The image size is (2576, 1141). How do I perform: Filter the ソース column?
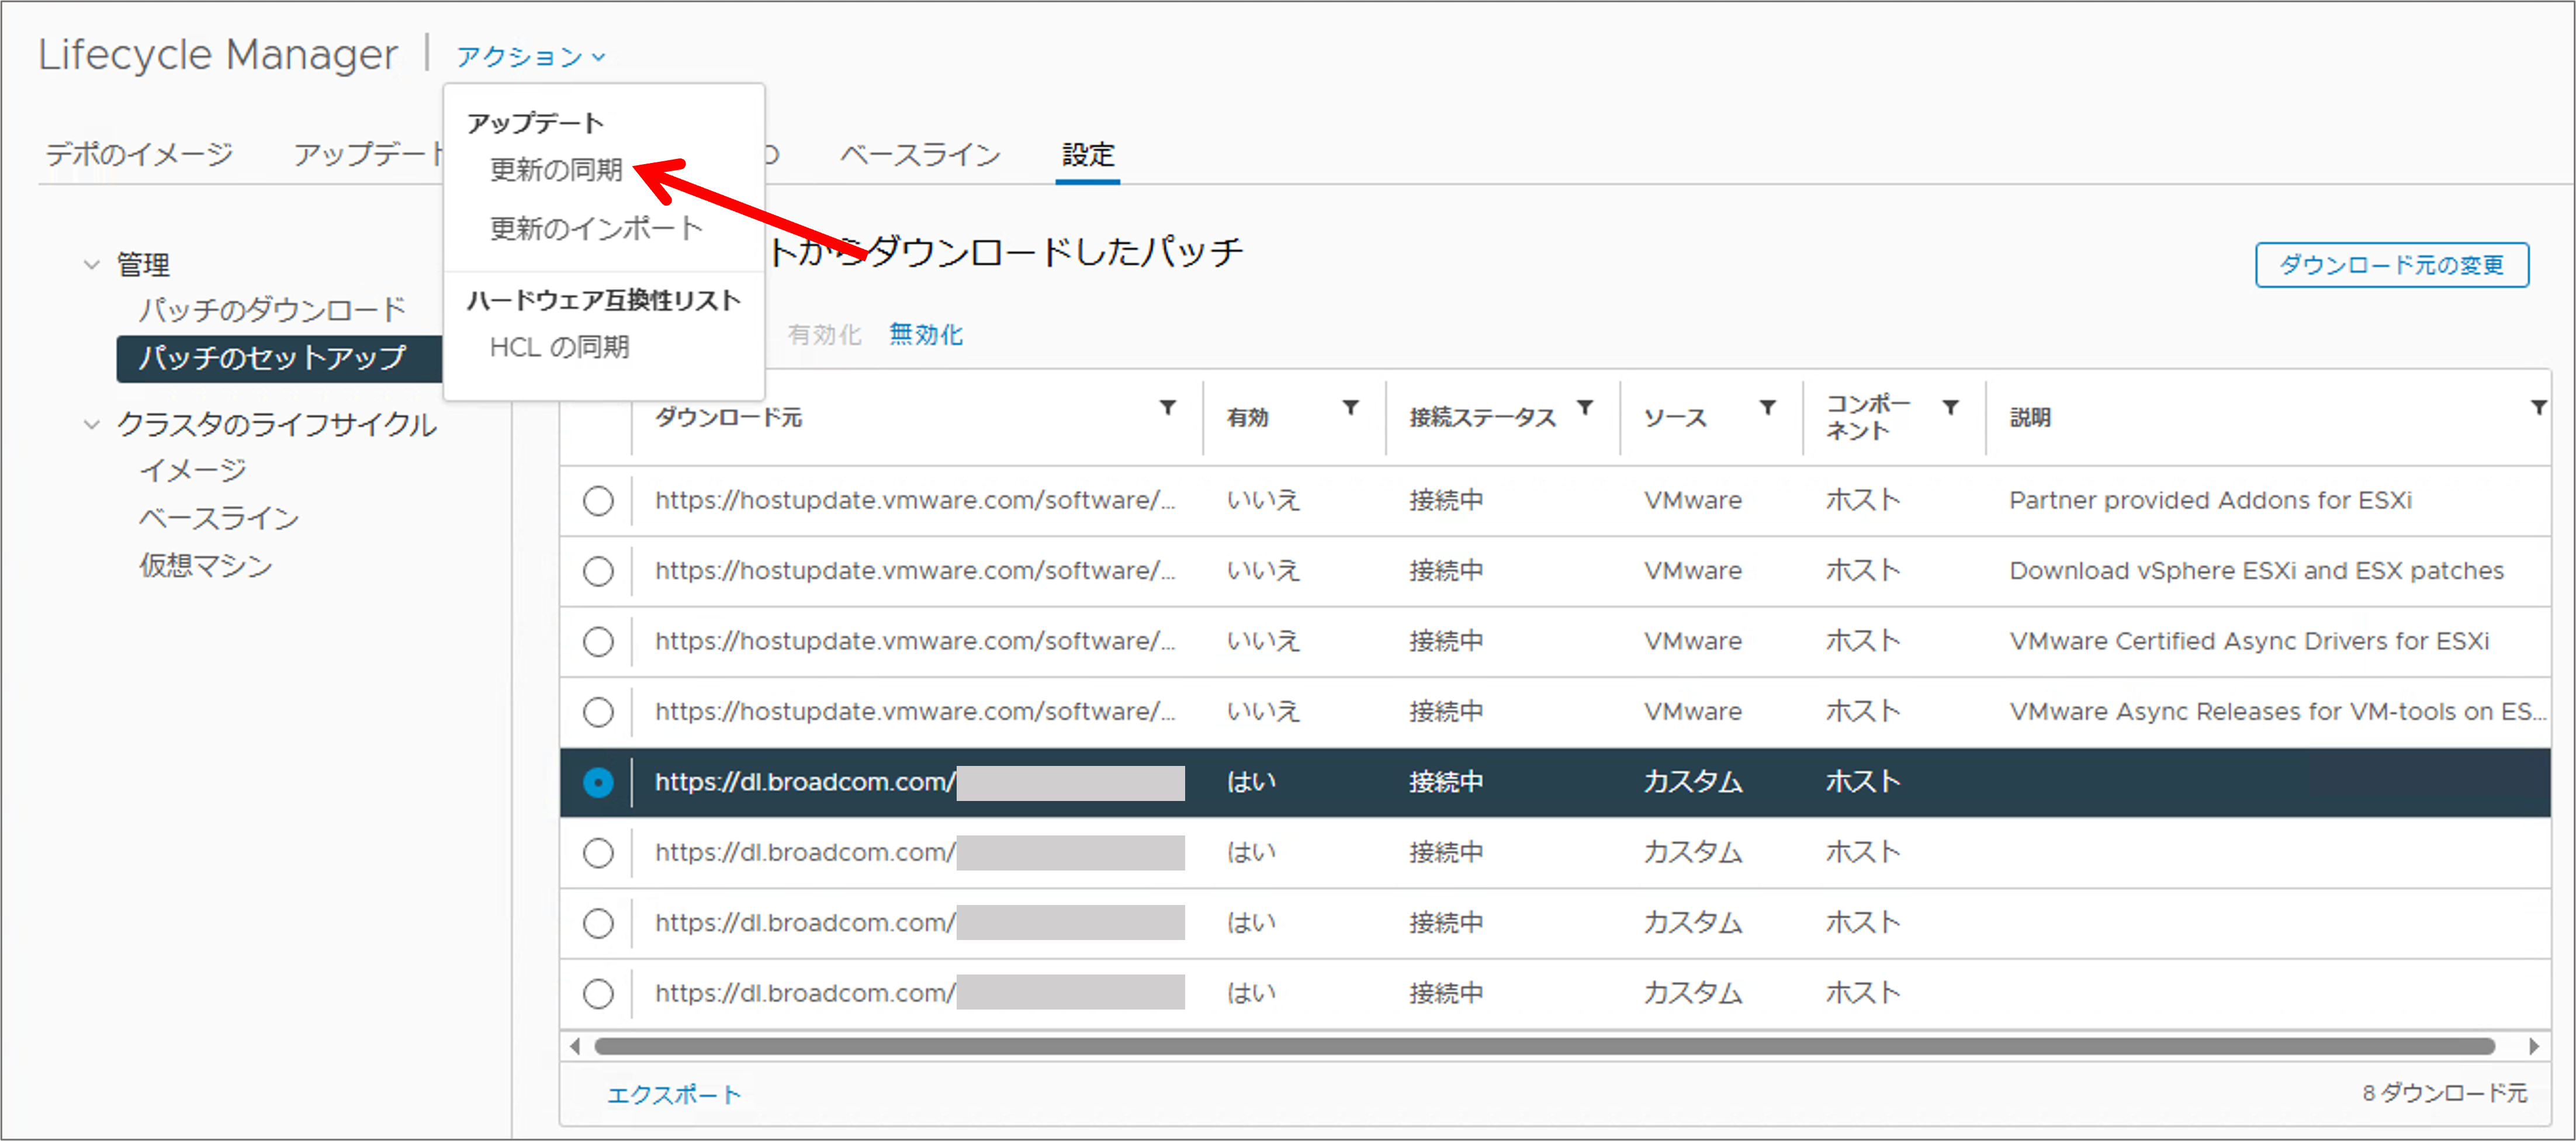[x=1768, y=408]
